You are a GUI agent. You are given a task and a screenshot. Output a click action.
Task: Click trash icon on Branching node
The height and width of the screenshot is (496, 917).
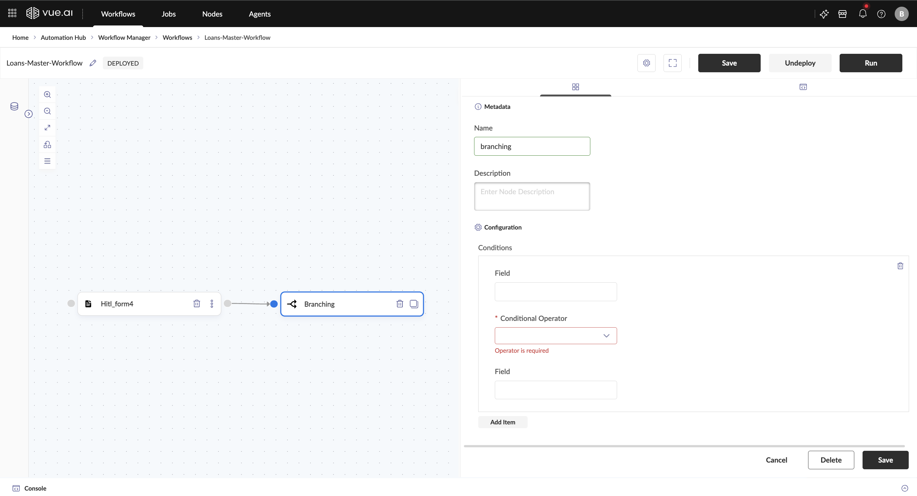pyautogui.click(x=400, y=304)
